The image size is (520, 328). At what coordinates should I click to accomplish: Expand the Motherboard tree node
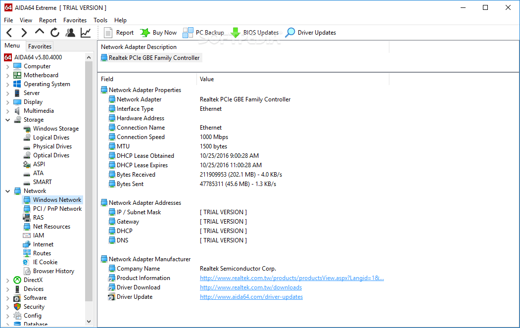click(x=7, y=76)
